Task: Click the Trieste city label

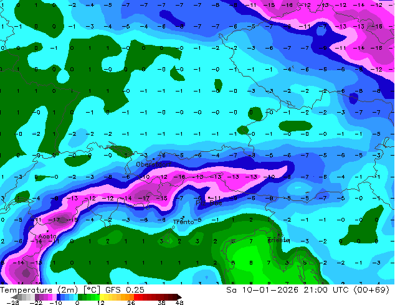Action: 278,240
